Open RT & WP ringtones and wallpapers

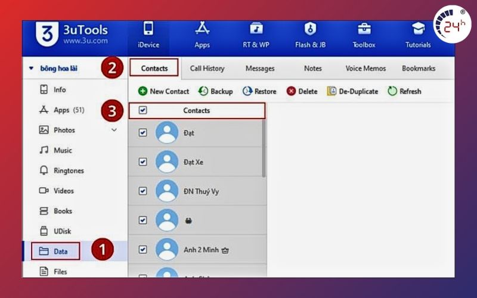click(257, 35)
